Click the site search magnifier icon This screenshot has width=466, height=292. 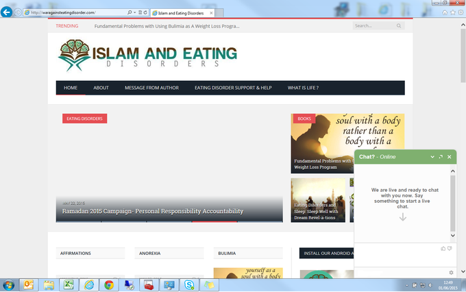(399, 26)
